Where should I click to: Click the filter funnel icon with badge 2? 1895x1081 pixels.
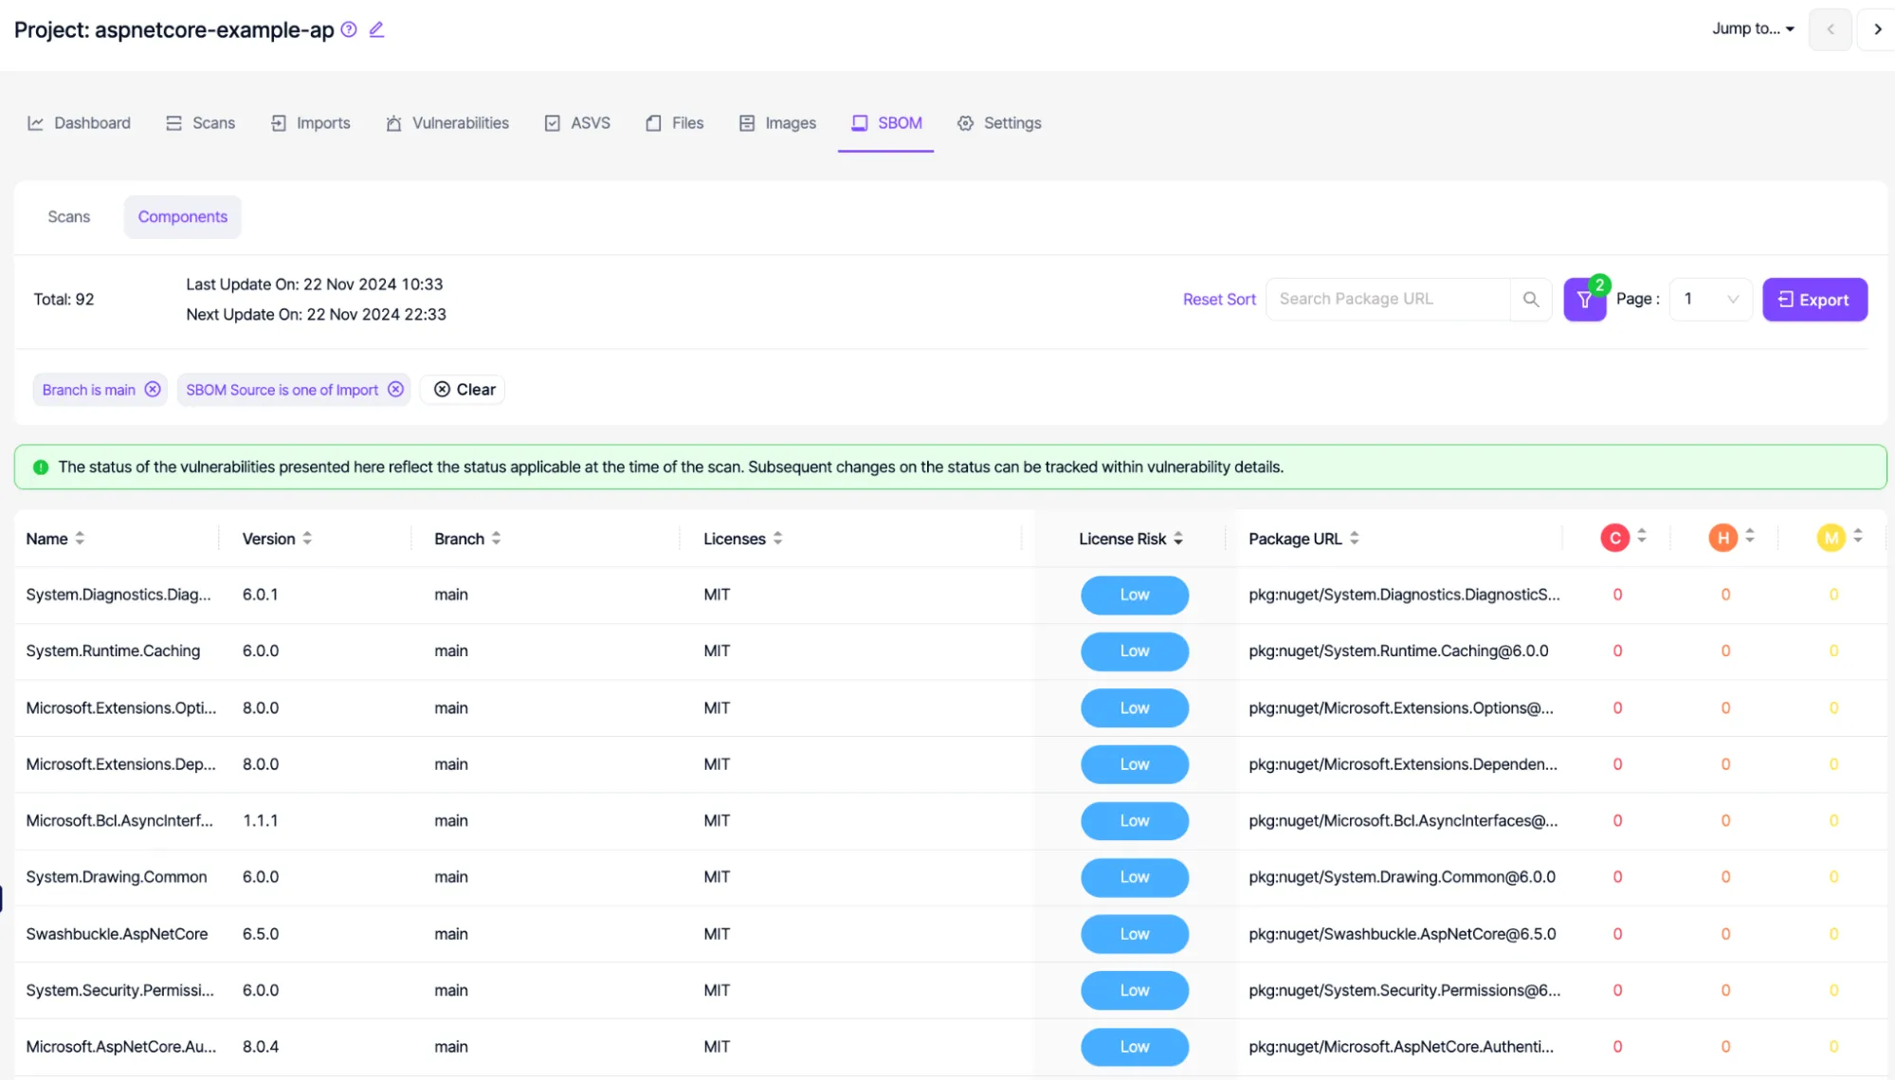click(1583, 300)
